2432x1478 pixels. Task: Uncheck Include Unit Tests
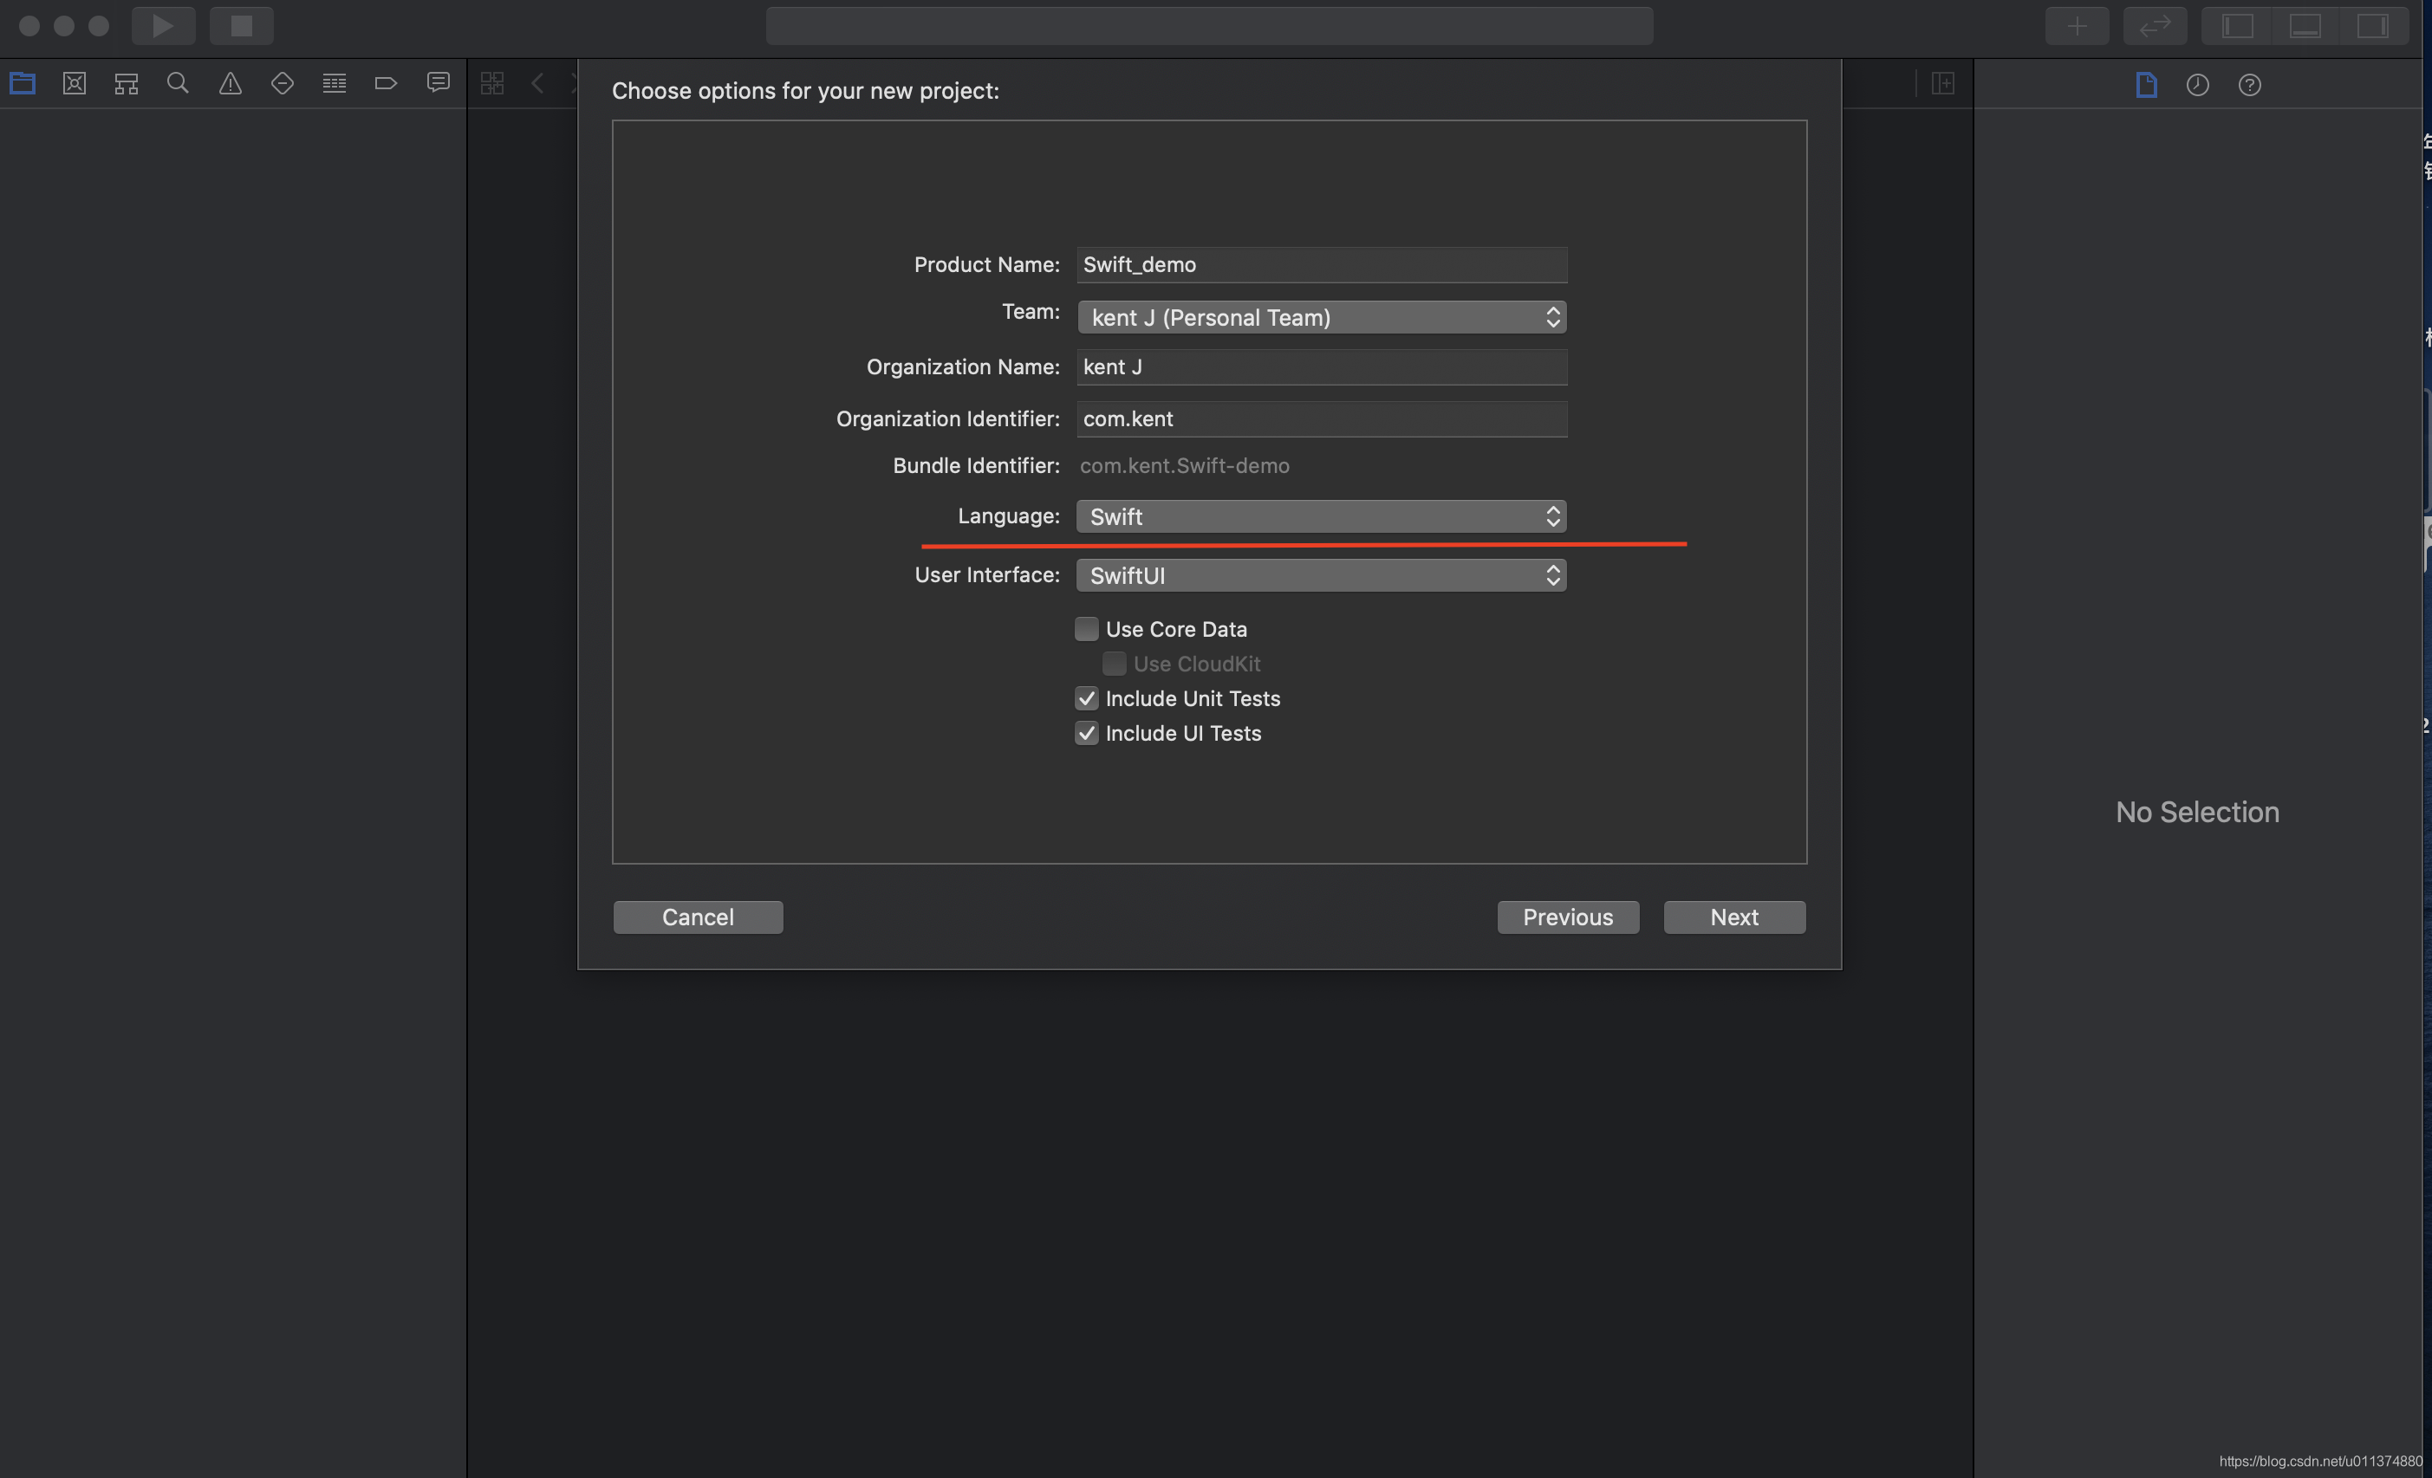(x=1087, y=698)
